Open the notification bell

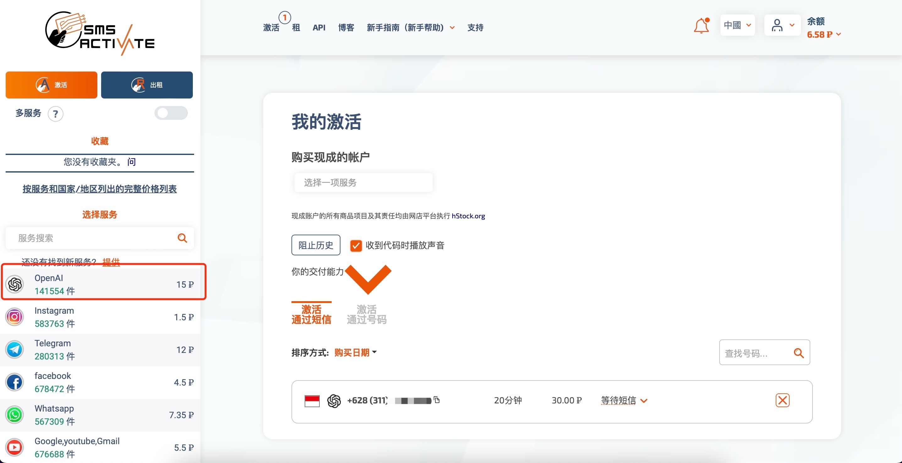pyautogui.click(x=701, y=25)
